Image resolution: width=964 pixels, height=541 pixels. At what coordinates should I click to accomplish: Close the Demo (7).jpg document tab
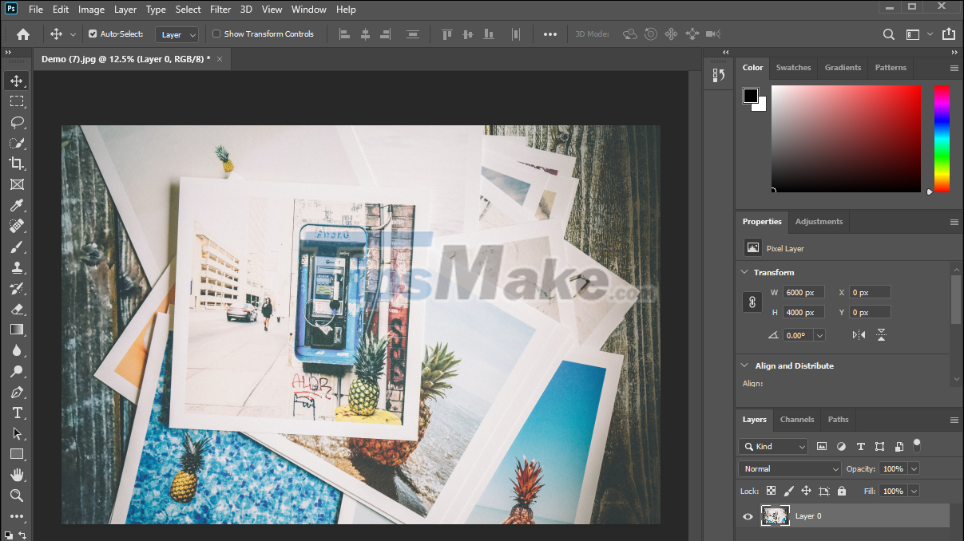pos(220,59)
